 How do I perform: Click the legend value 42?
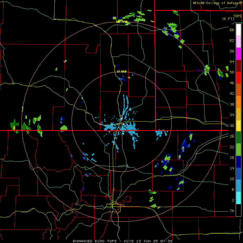(x=232, y=94)
